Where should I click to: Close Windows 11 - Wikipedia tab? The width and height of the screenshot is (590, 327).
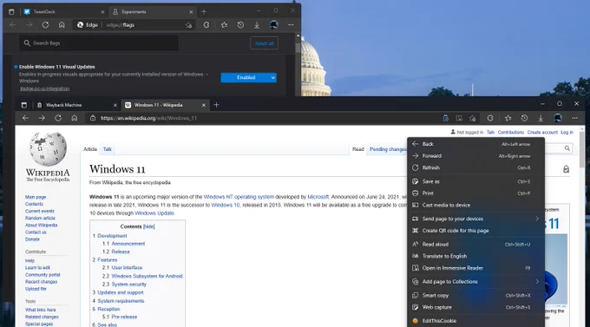(x=204, y=105)
